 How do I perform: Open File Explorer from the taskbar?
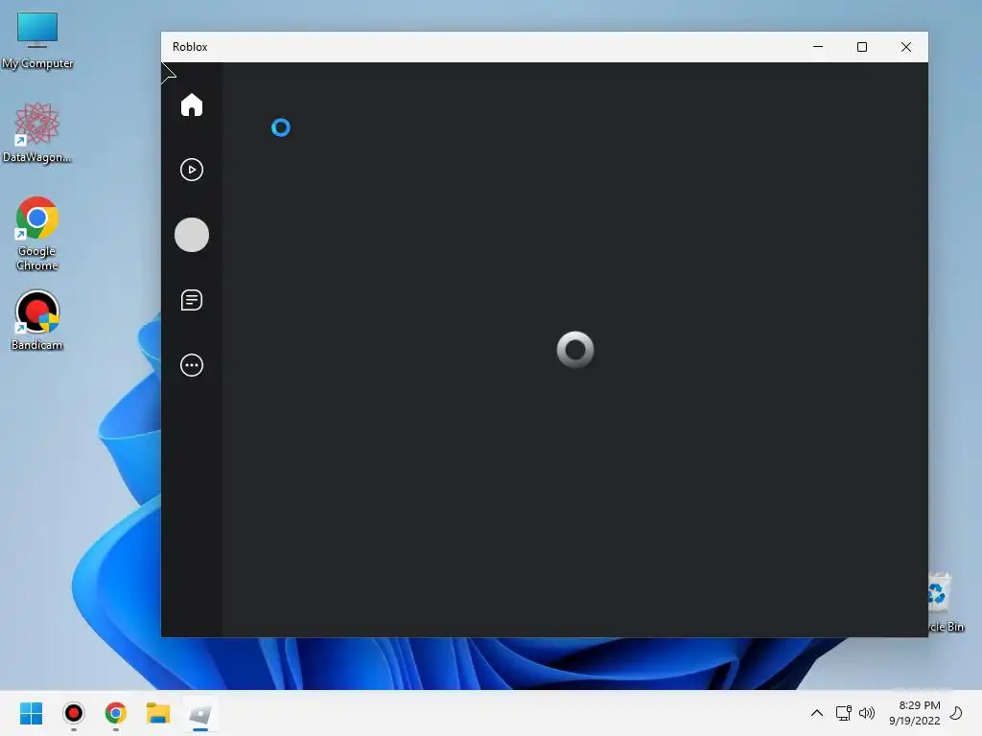[158, 713]
